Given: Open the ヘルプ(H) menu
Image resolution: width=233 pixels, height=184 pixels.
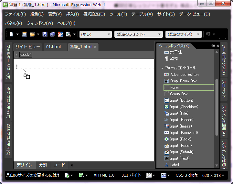Looking at the screenshot, I should pos(66,23).
